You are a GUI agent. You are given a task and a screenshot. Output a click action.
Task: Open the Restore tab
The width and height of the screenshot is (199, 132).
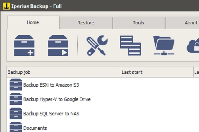(86, 23)
